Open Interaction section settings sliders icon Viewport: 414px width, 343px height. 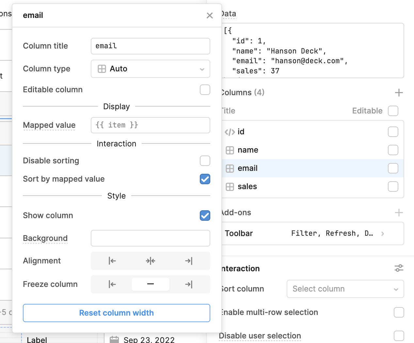399,268
